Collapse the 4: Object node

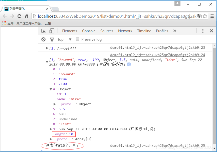[51, 89]
